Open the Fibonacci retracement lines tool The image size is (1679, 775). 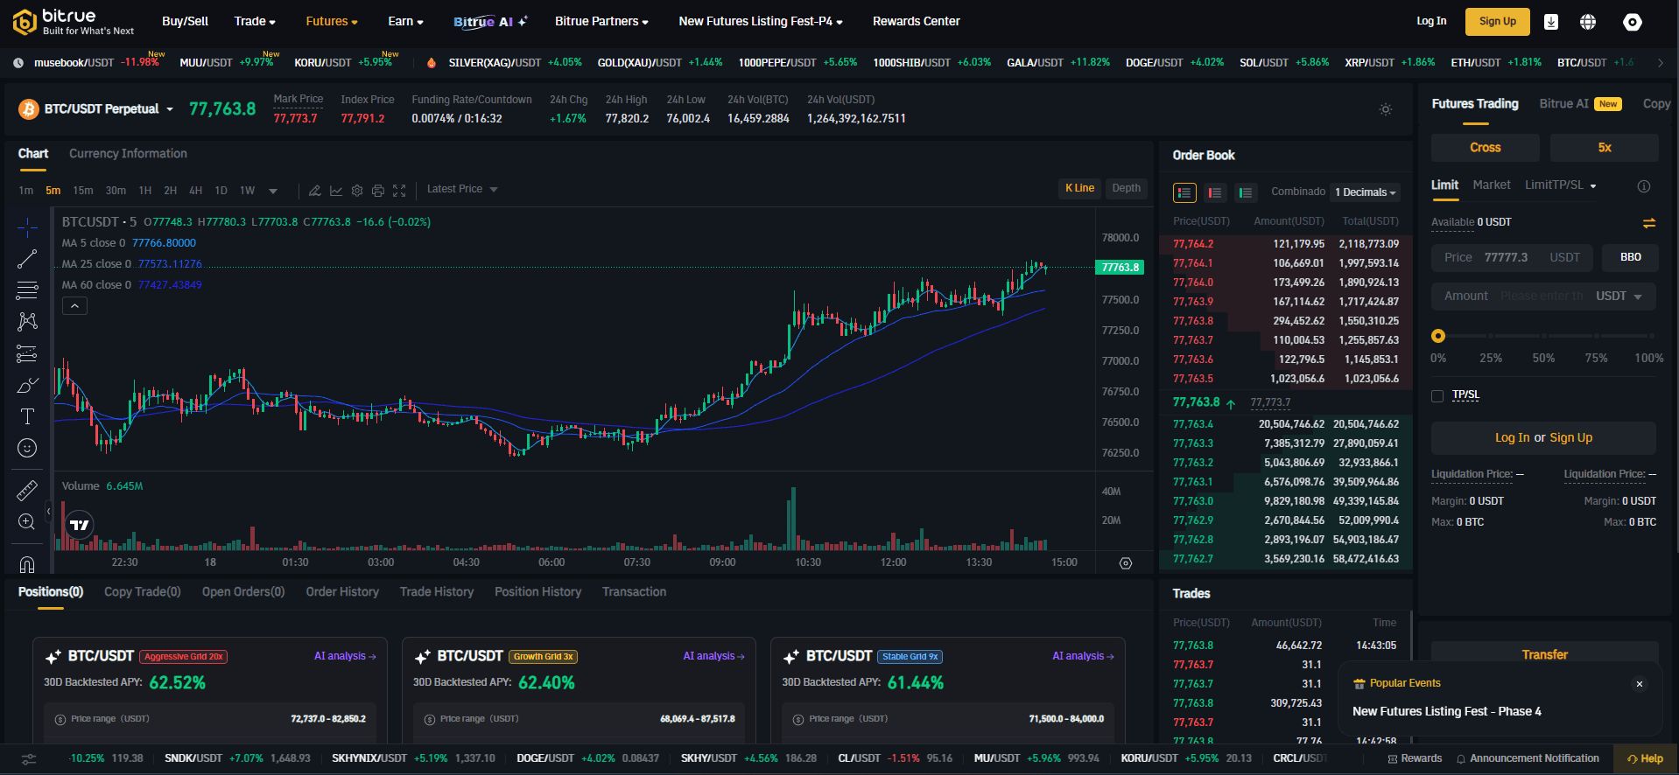coord(27,290)
